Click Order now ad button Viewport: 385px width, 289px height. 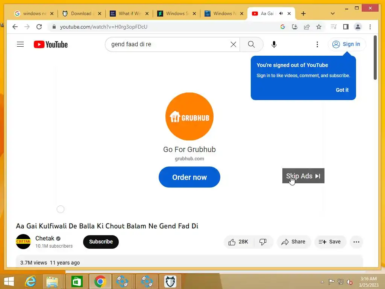[189, 177]
